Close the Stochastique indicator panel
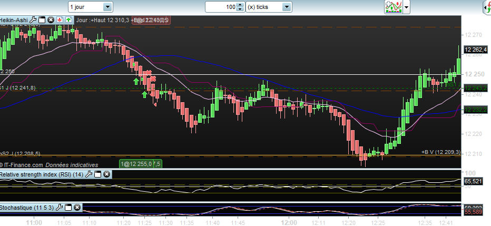Image resolution: width=491 pixels, height=226 pixels. (77, 207)
